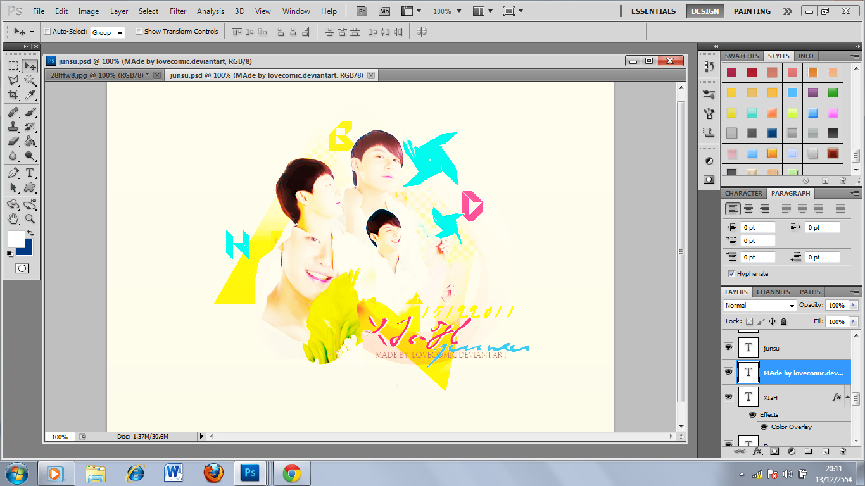Select the Path Selection tool

(x=13, y=187)
